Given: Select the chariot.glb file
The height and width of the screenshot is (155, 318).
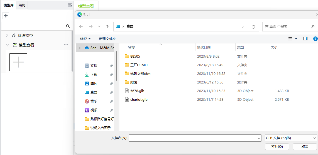Looking at the screenshot, I should pyautogui.click(x=139, y=99).
